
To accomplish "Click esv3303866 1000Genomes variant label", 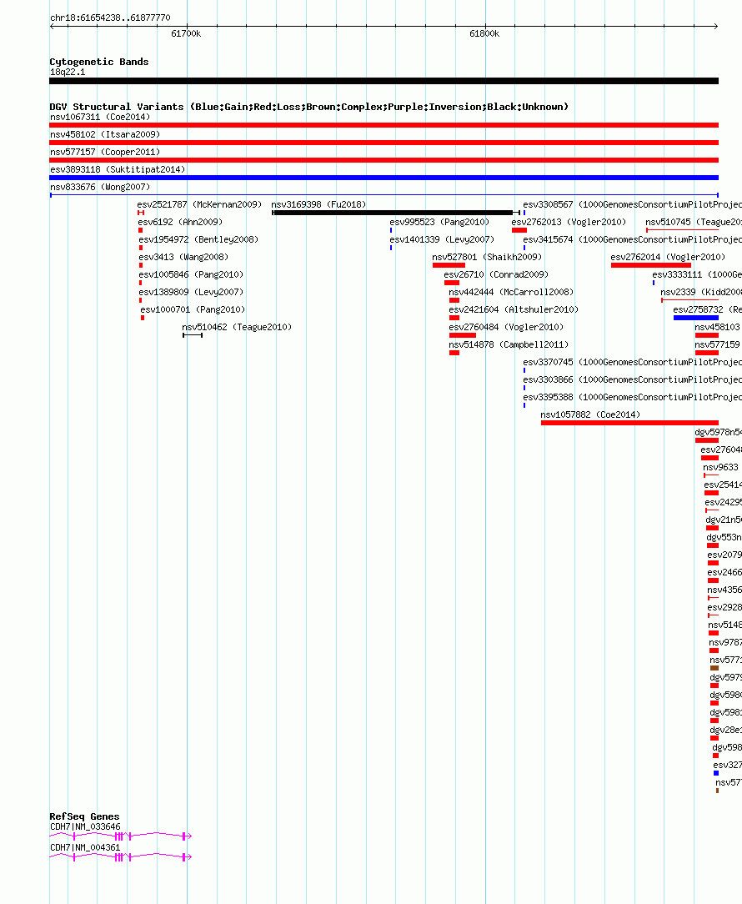I will [x=633, y=380].
